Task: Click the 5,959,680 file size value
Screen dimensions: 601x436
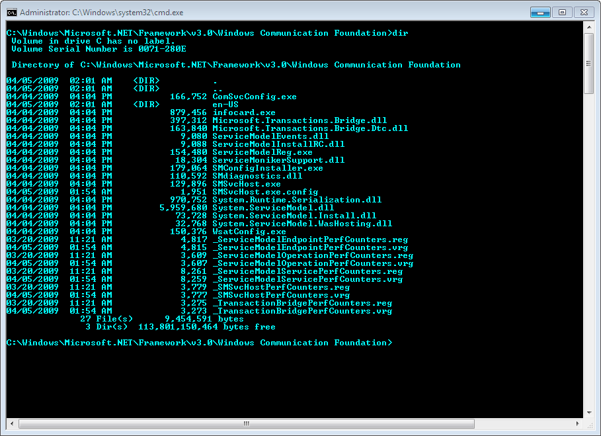Action: pos(183,208)
